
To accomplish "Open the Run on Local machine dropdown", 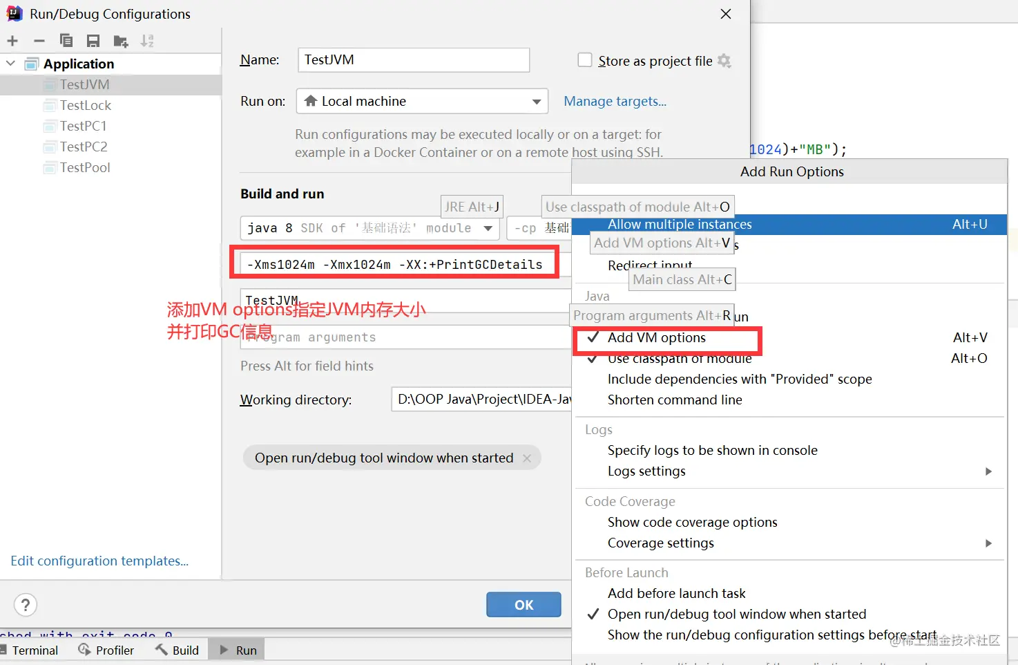I will point(422,101).
